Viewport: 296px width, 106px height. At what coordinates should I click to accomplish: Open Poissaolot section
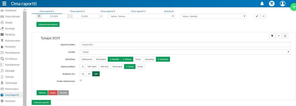click(10, 47)
